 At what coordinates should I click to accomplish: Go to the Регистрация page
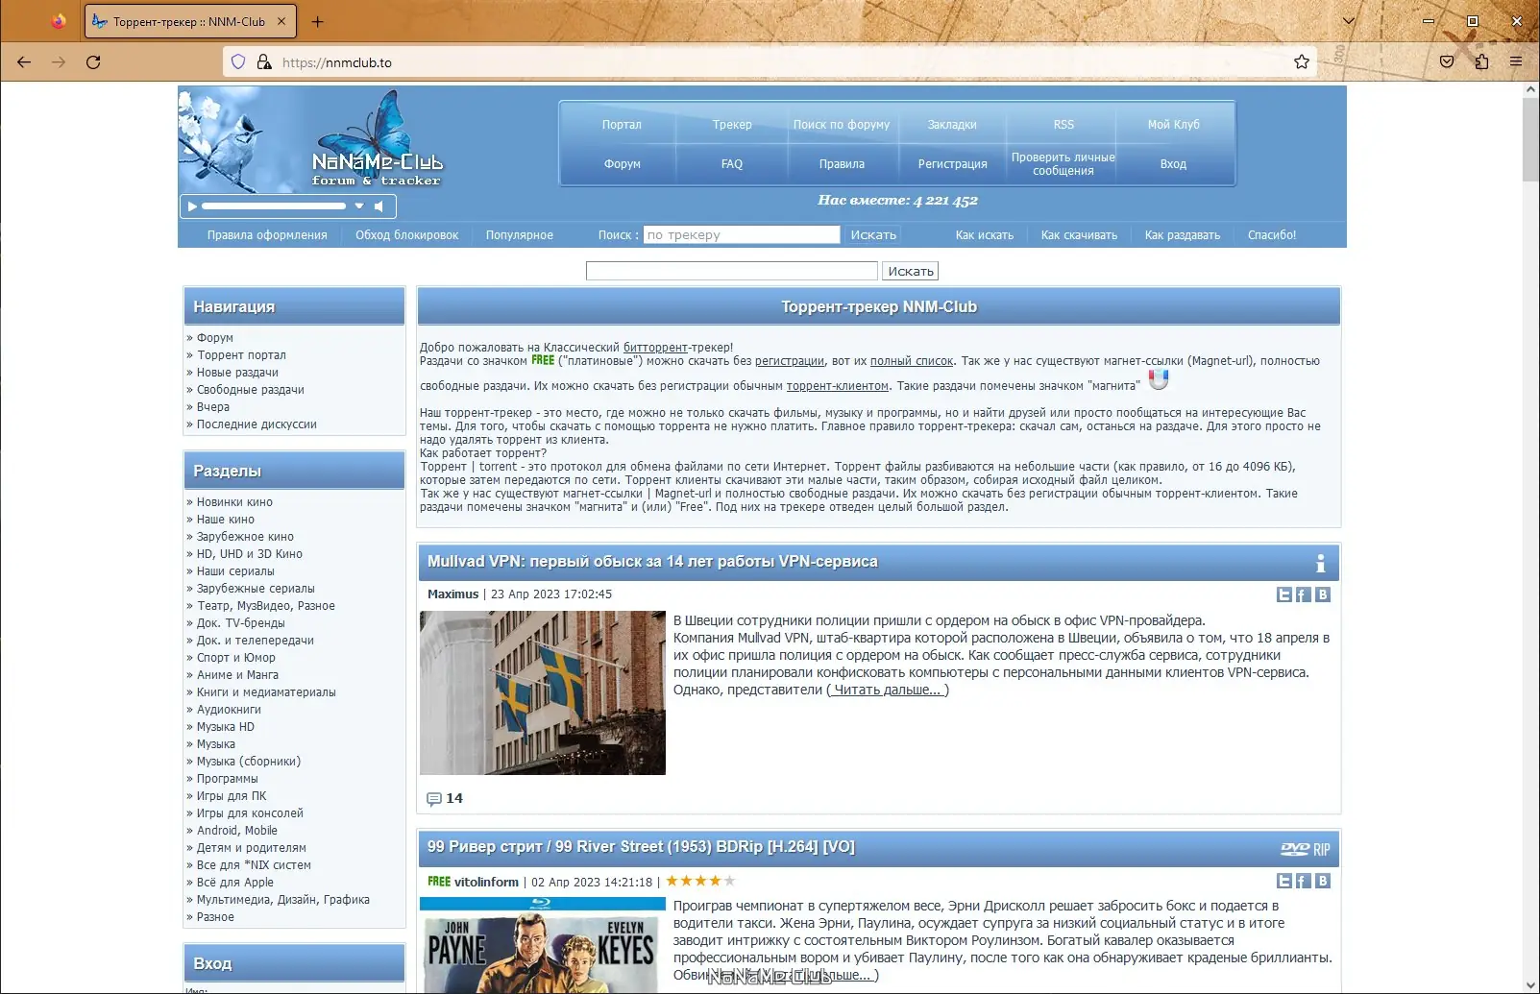(952, 164)
